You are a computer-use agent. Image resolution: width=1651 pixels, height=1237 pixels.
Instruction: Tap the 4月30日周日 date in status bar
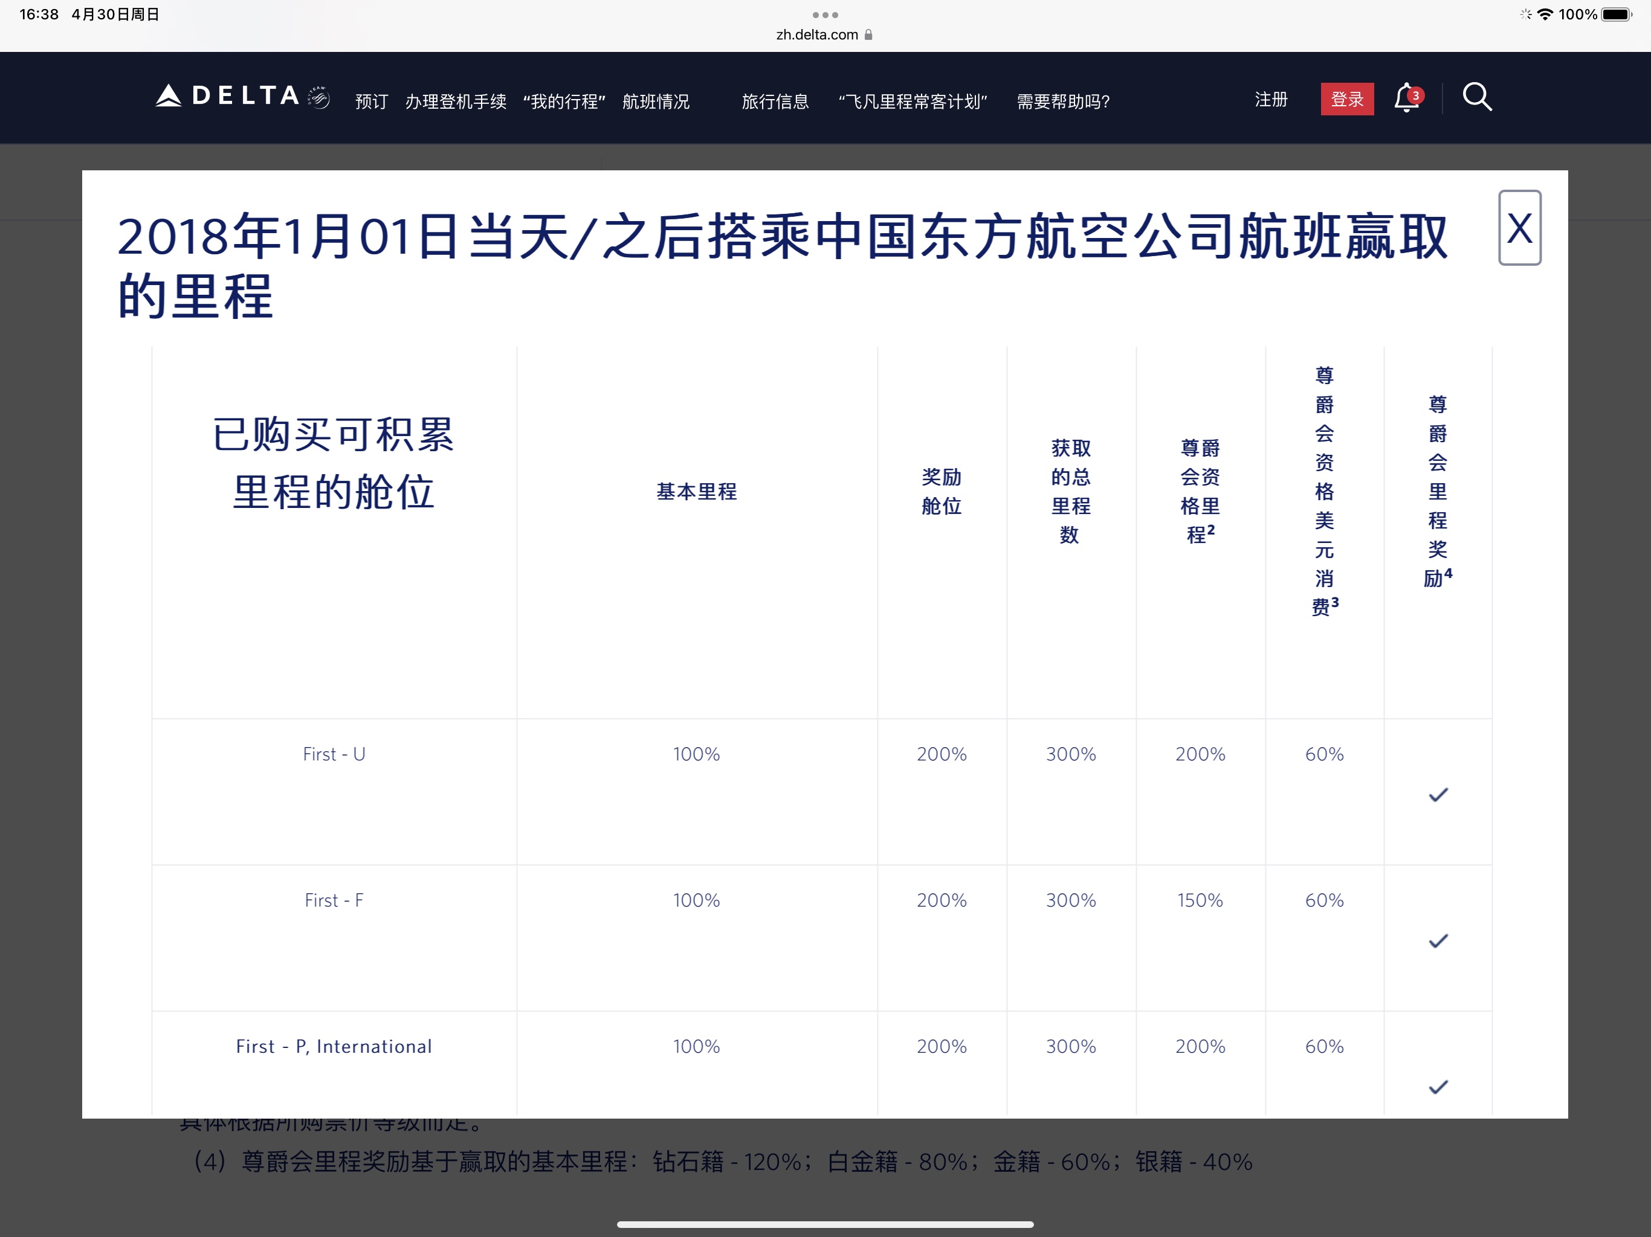click(115, 14)
